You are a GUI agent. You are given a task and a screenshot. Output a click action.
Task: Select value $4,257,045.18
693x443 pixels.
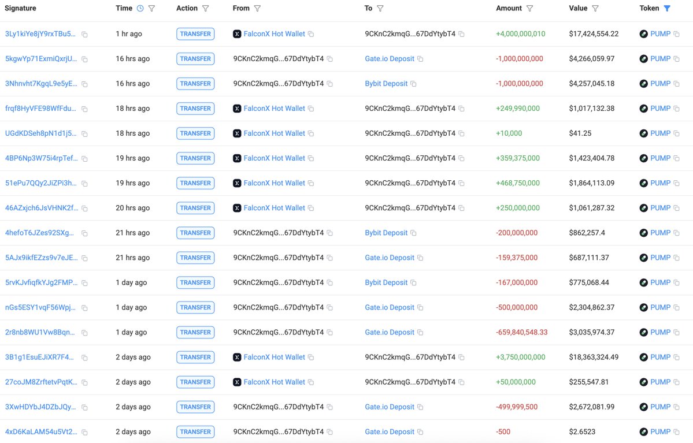591,84
